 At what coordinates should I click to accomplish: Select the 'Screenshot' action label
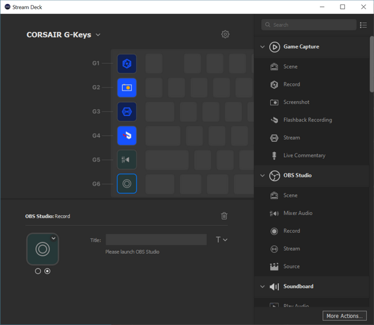pos(296,102)
